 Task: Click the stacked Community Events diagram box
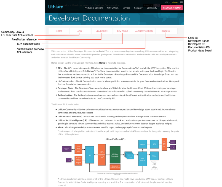point(130,156)
